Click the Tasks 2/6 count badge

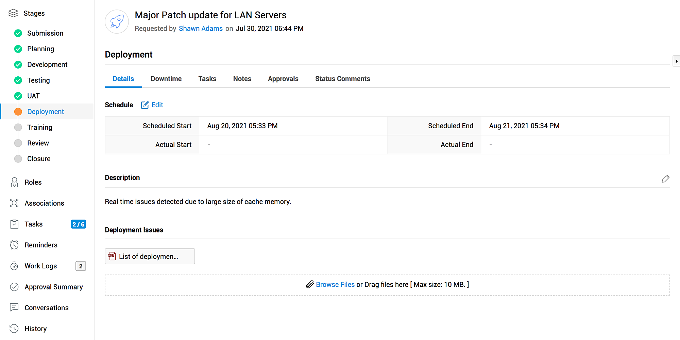click(78, 224)
